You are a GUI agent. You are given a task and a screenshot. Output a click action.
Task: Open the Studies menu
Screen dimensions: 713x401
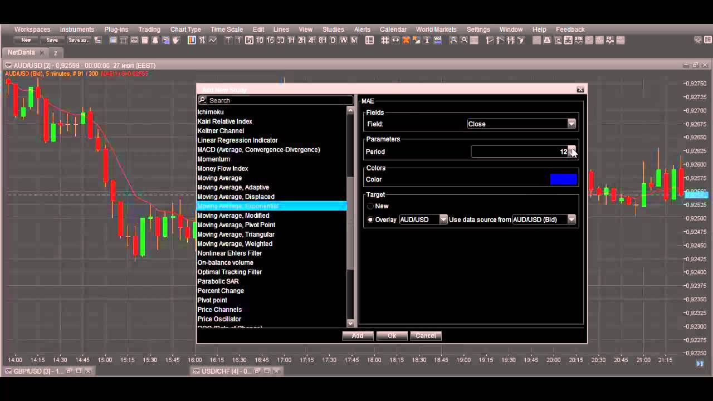[x=333, y=30]
